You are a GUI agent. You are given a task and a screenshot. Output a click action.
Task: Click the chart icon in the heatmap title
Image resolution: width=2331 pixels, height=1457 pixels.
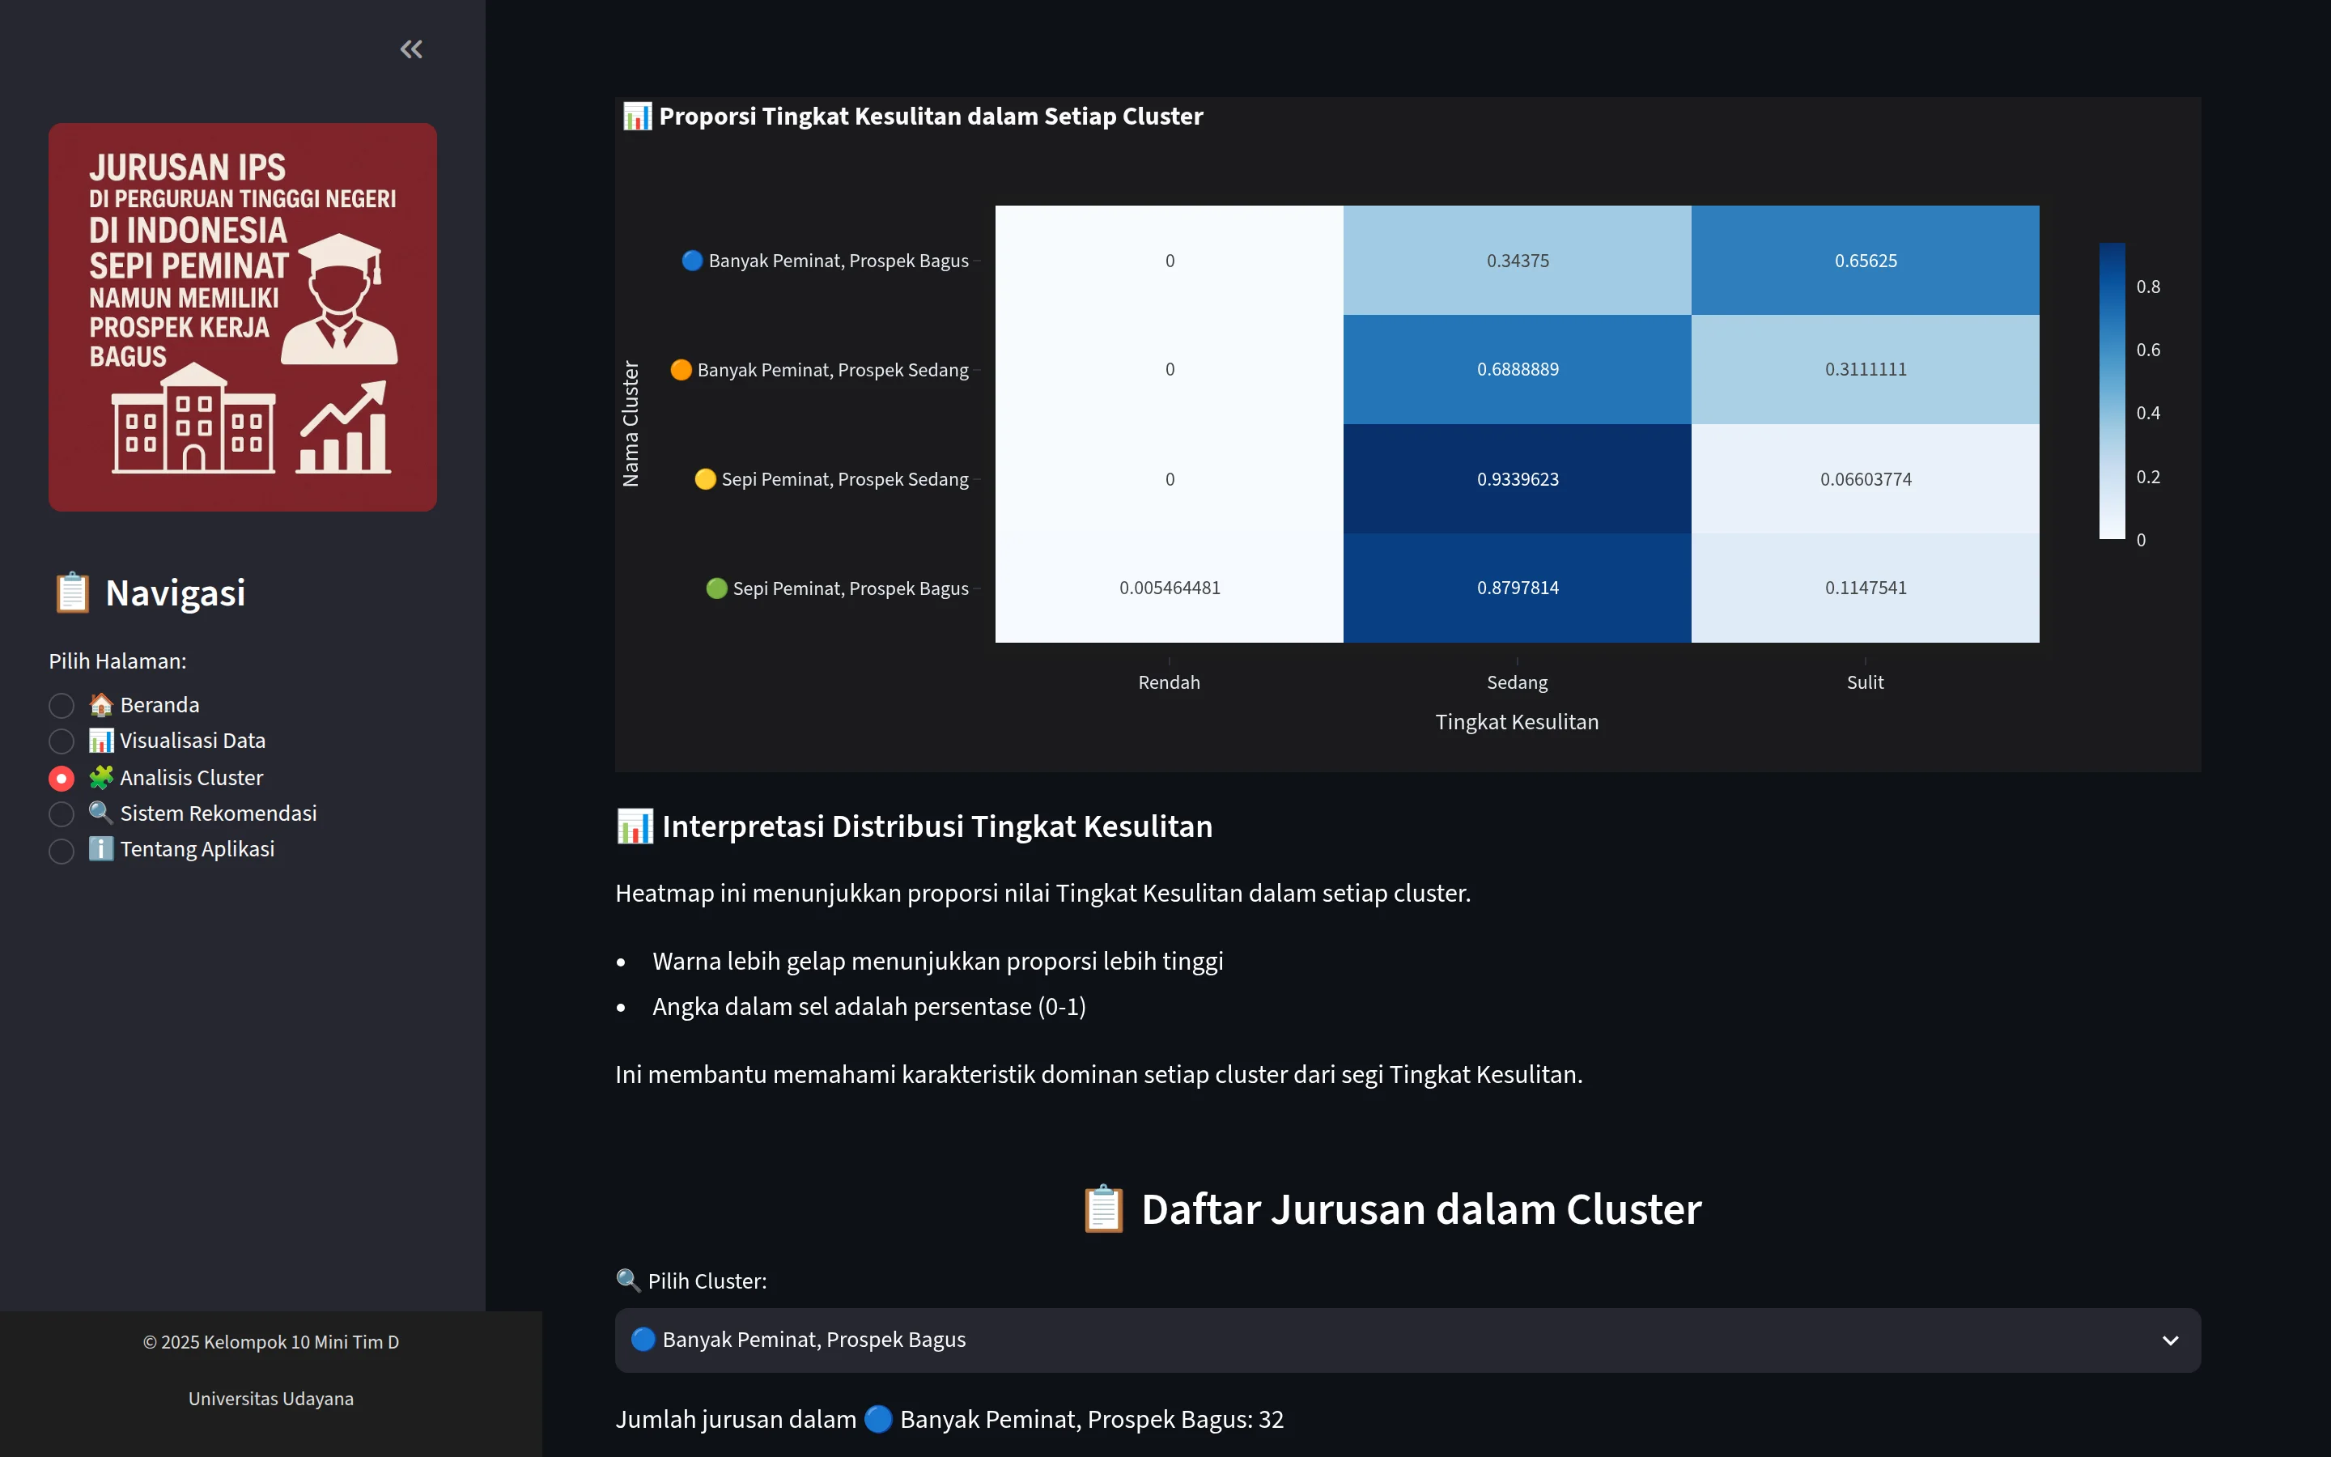pyautogui.click(x=638, y=117)
